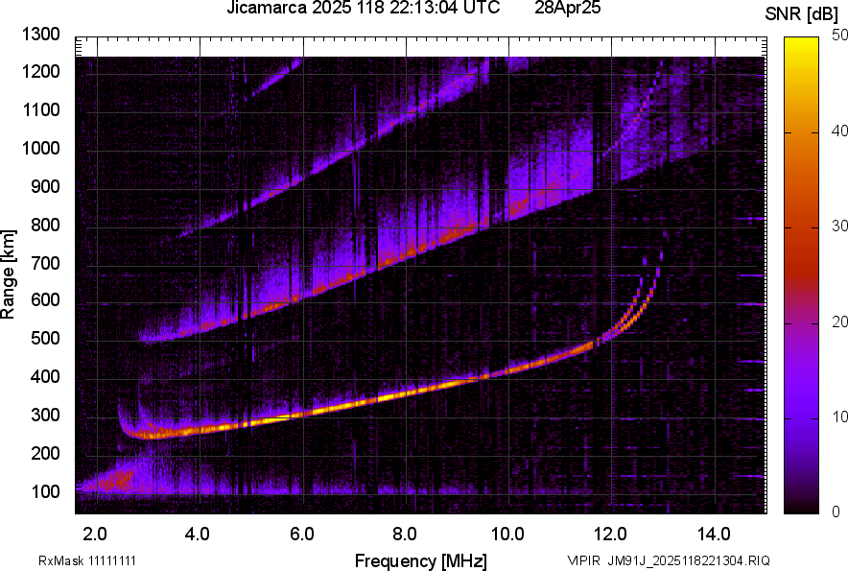Click the 0 label on the SNR colorbar
The image size is (848, 571).
[x=836, y=512]
